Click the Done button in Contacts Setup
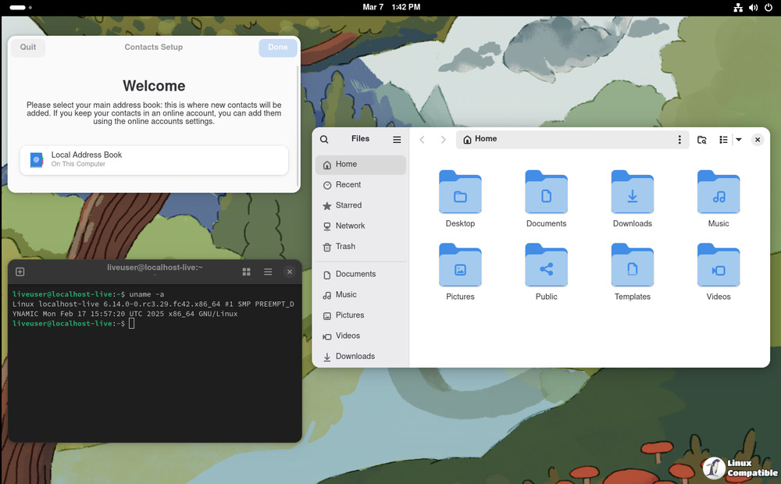Viewport: 781px width, 484px height. pos(278,48)
